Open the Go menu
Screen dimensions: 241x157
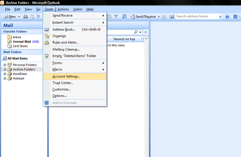click(x=38, y=9)
